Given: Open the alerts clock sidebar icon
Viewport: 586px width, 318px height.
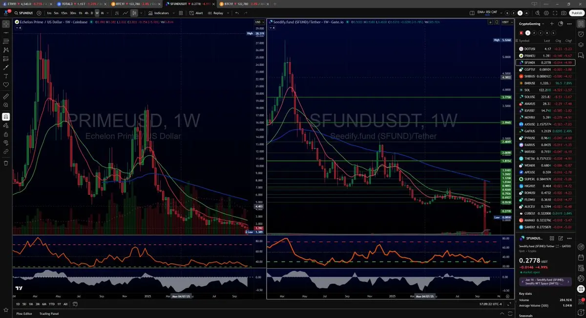Looking at the screenshot, I should tap(581, 34).
